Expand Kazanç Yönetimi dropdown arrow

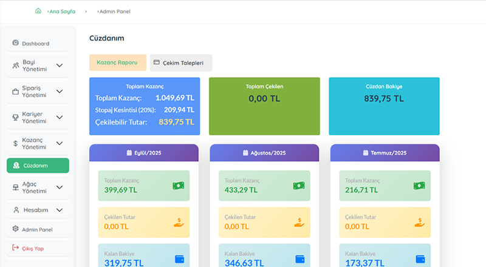59,143
